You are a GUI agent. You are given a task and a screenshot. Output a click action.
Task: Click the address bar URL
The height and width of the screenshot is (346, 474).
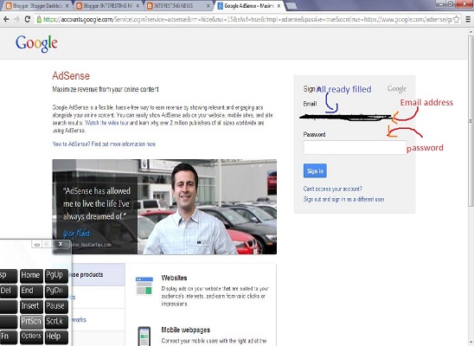coord(247,19)
